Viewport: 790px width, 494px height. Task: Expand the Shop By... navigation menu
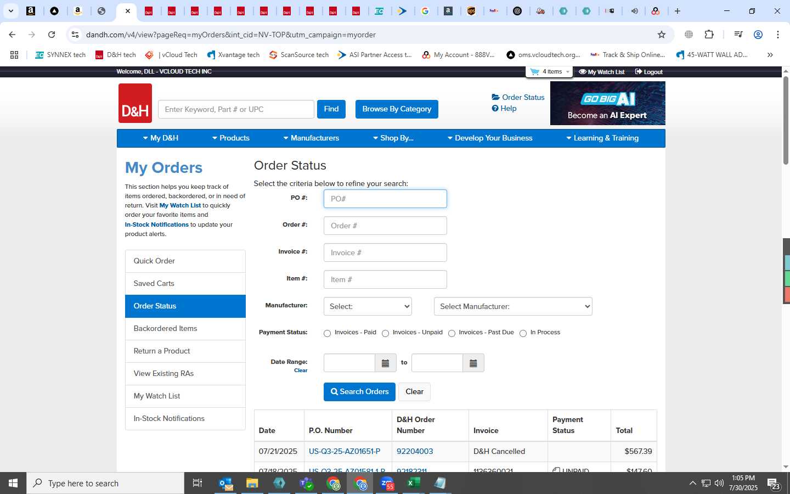pos(393,138)
